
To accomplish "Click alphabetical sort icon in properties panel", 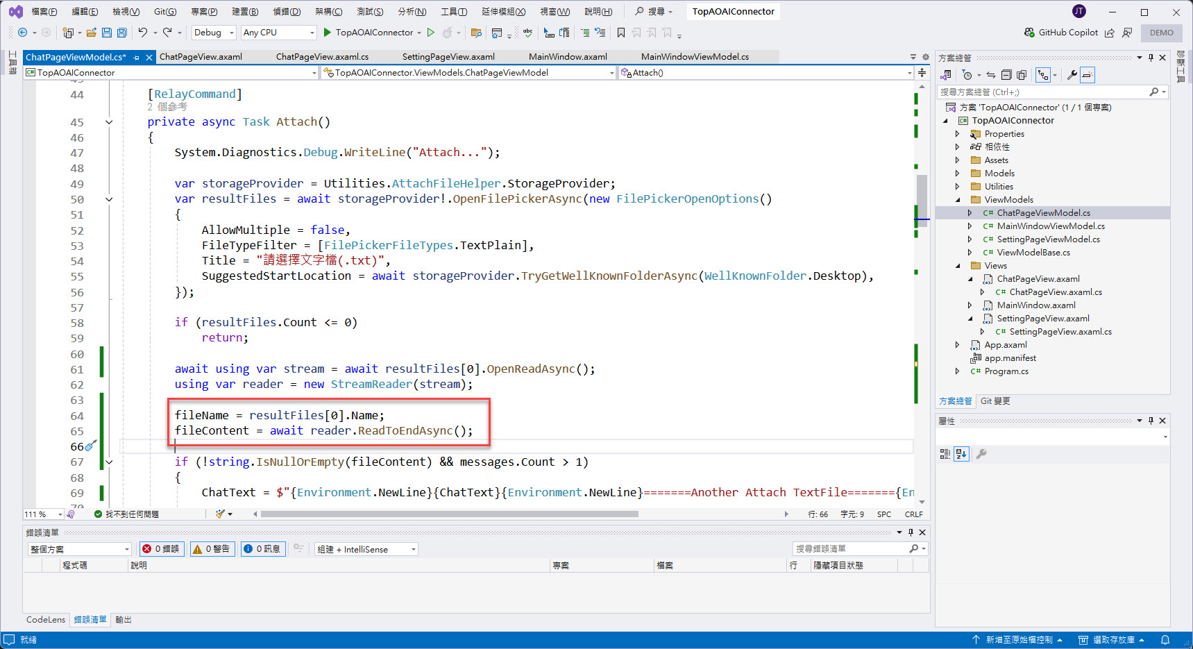I will coord(961,454).
